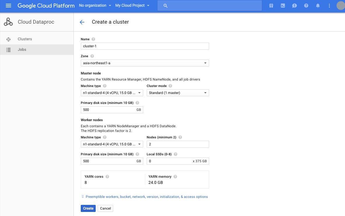Go to Jobs in sidebar

coord(37,50)
